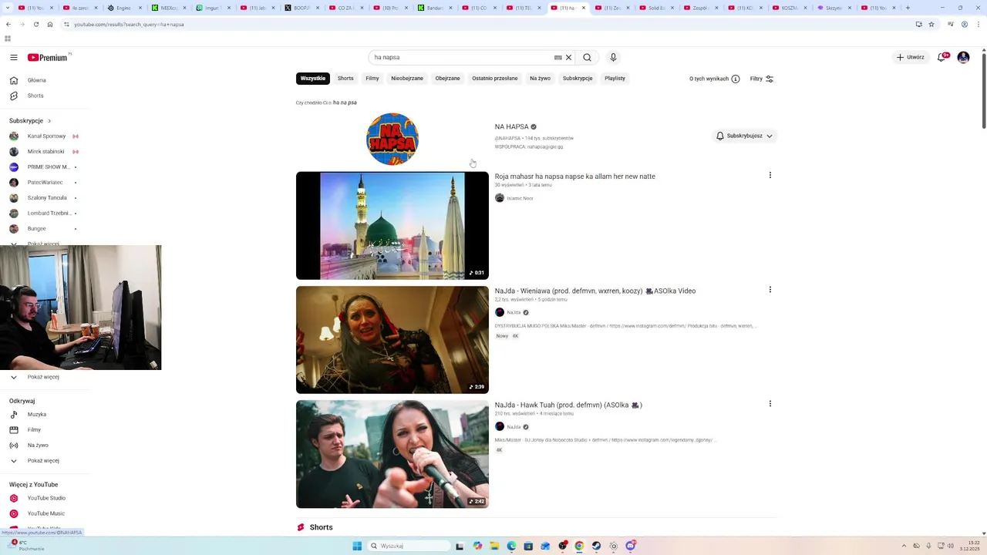Click the 'ha na psa' search suggestion
The image size is (987, 555).
click(345, 103)
